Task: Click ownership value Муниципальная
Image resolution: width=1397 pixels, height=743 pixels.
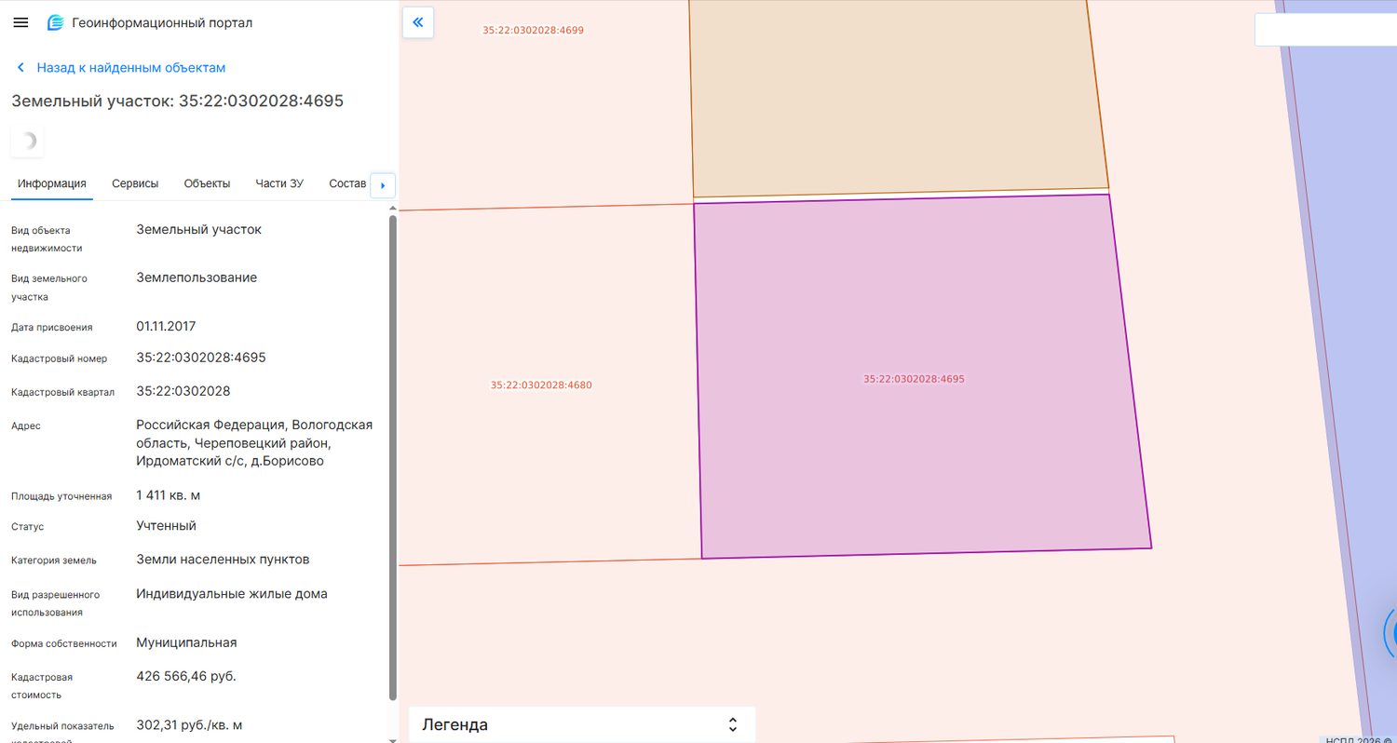Action: pos(186,642)
